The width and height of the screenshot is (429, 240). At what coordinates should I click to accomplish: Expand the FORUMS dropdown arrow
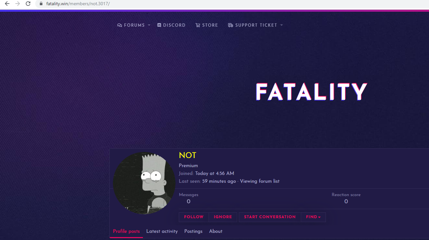[149, 25]
